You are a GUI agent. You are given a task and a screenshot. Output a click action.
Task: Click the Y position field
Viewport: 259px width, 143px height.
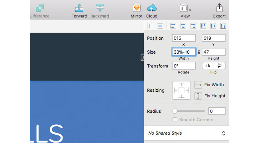tap(214, 38)
